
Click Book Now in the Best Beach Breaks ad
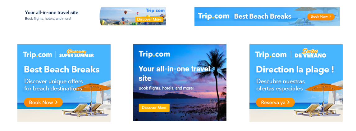coord(43,103)
